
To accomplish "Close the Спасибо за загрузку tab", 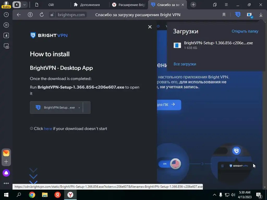I will coord(183,5).
